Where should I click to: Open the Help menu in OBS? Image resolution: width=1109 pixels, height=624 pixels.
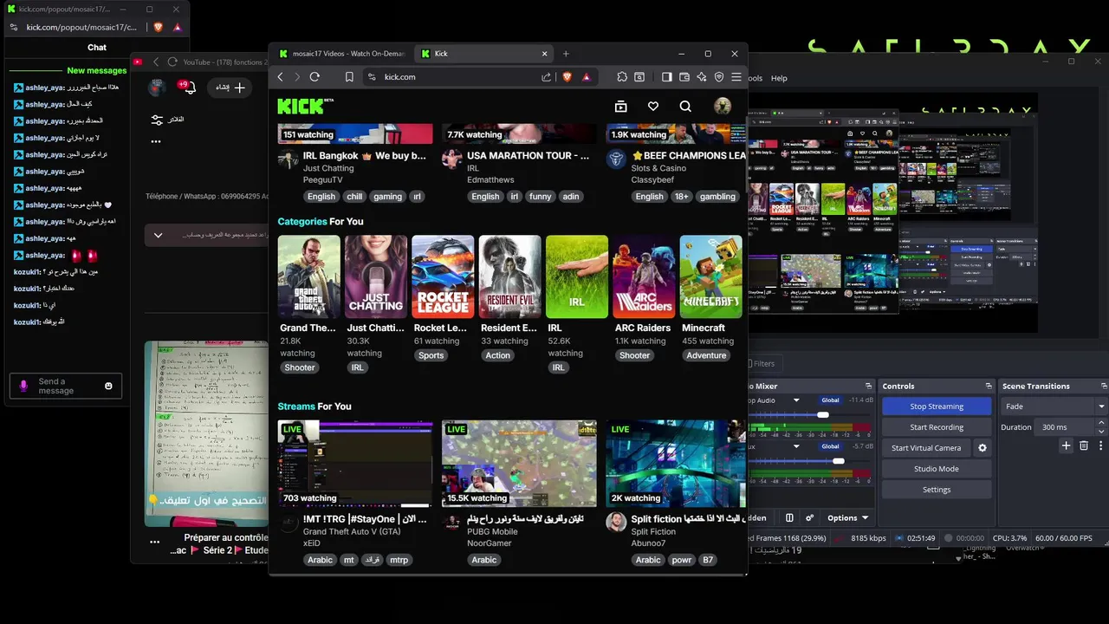779,78
